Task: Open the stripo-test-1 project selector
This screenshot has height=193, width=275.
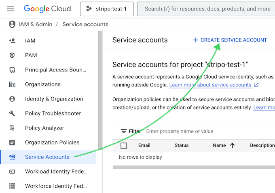Action: (x=107, y=8)
